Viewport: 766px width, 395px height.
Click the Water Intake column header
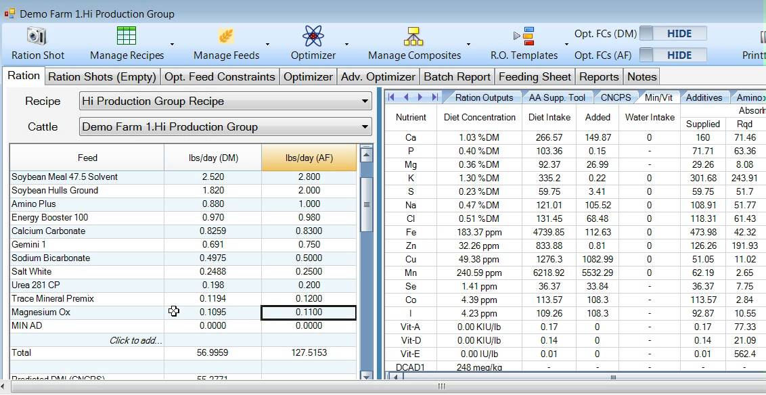pyautogui.click(x=650, y=117)
